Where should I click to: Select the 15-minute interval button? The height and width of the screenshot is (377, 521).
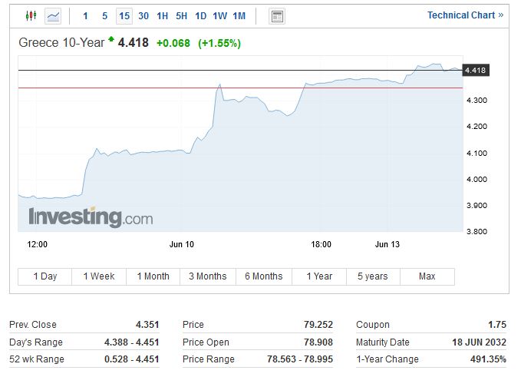point(124,15)
